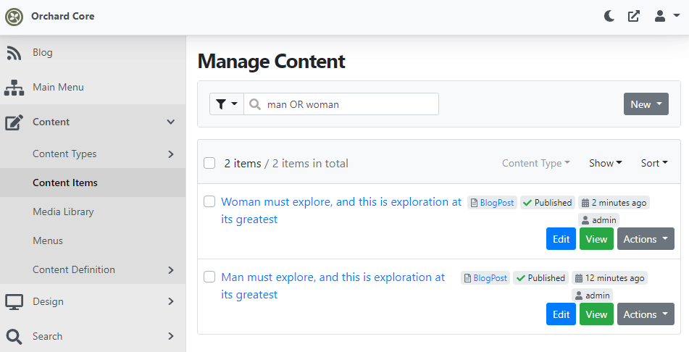The width and height of the screenshot is (689, 352).
Task: Click the Design monitor icon
Action: click(14, 302)
